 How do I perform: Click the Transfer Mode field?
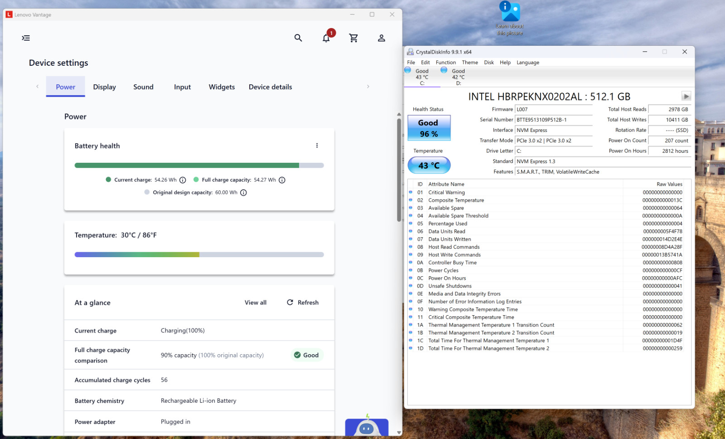554,141
